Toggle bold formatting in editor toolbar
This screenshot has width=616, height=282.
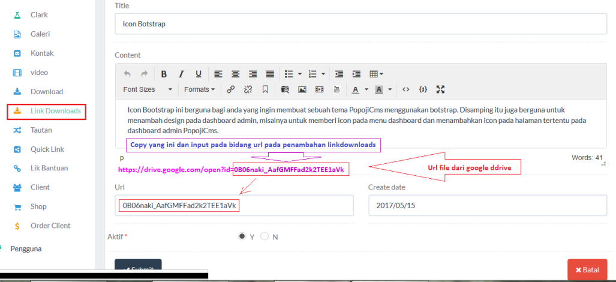[164, 74]
